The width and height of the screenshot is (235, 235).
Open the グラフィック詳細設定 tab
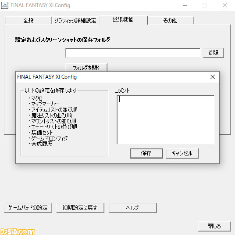(75, 20)
